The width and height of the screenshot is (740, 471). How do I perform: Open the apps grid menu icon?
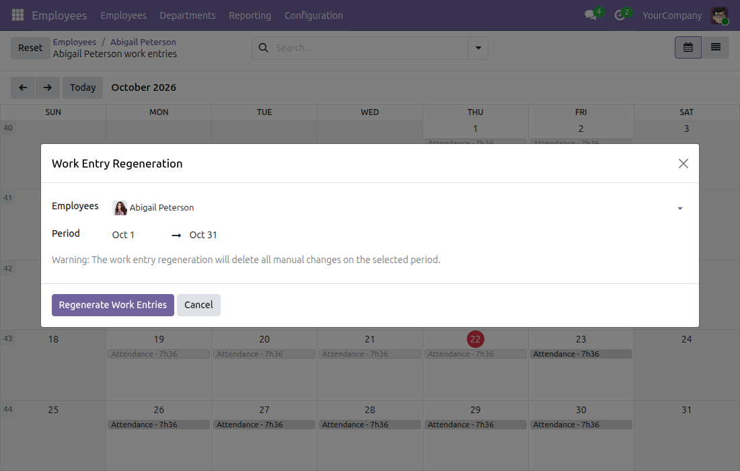(x=17, y=15)
